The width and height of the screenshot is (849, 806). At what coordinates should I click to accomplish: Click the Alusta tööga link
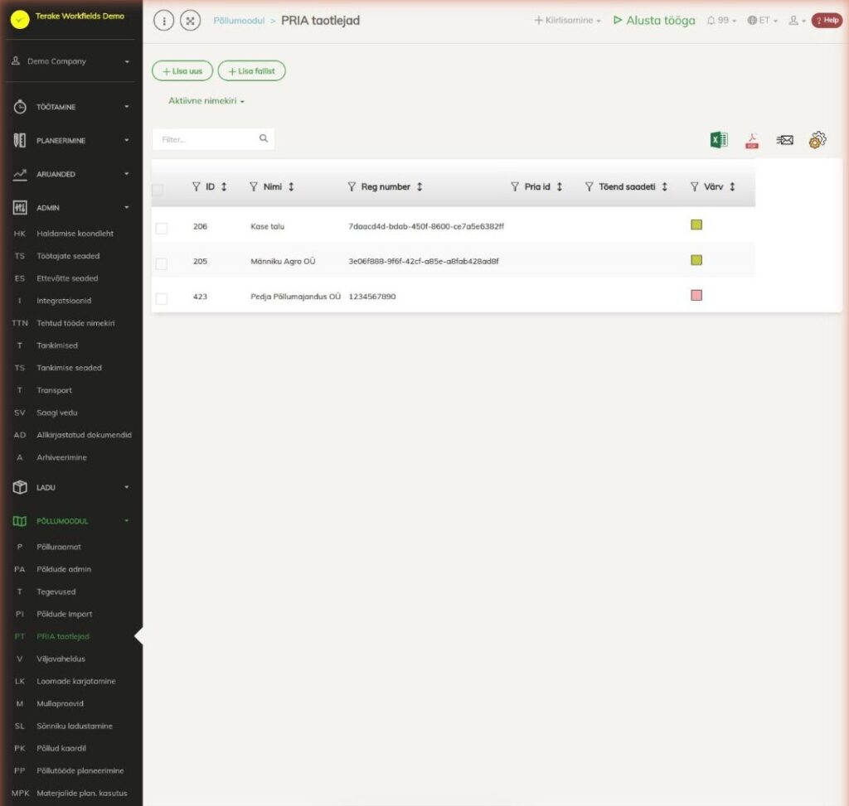click(x=654, y=21)
